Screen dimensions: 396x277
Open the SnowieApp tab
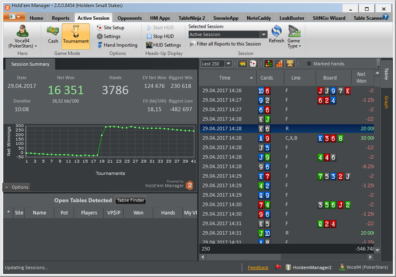pyautogui.click(x=226, y=18)
